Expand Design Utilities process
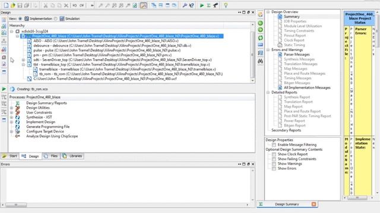The image size is (380, 213). 11,108
